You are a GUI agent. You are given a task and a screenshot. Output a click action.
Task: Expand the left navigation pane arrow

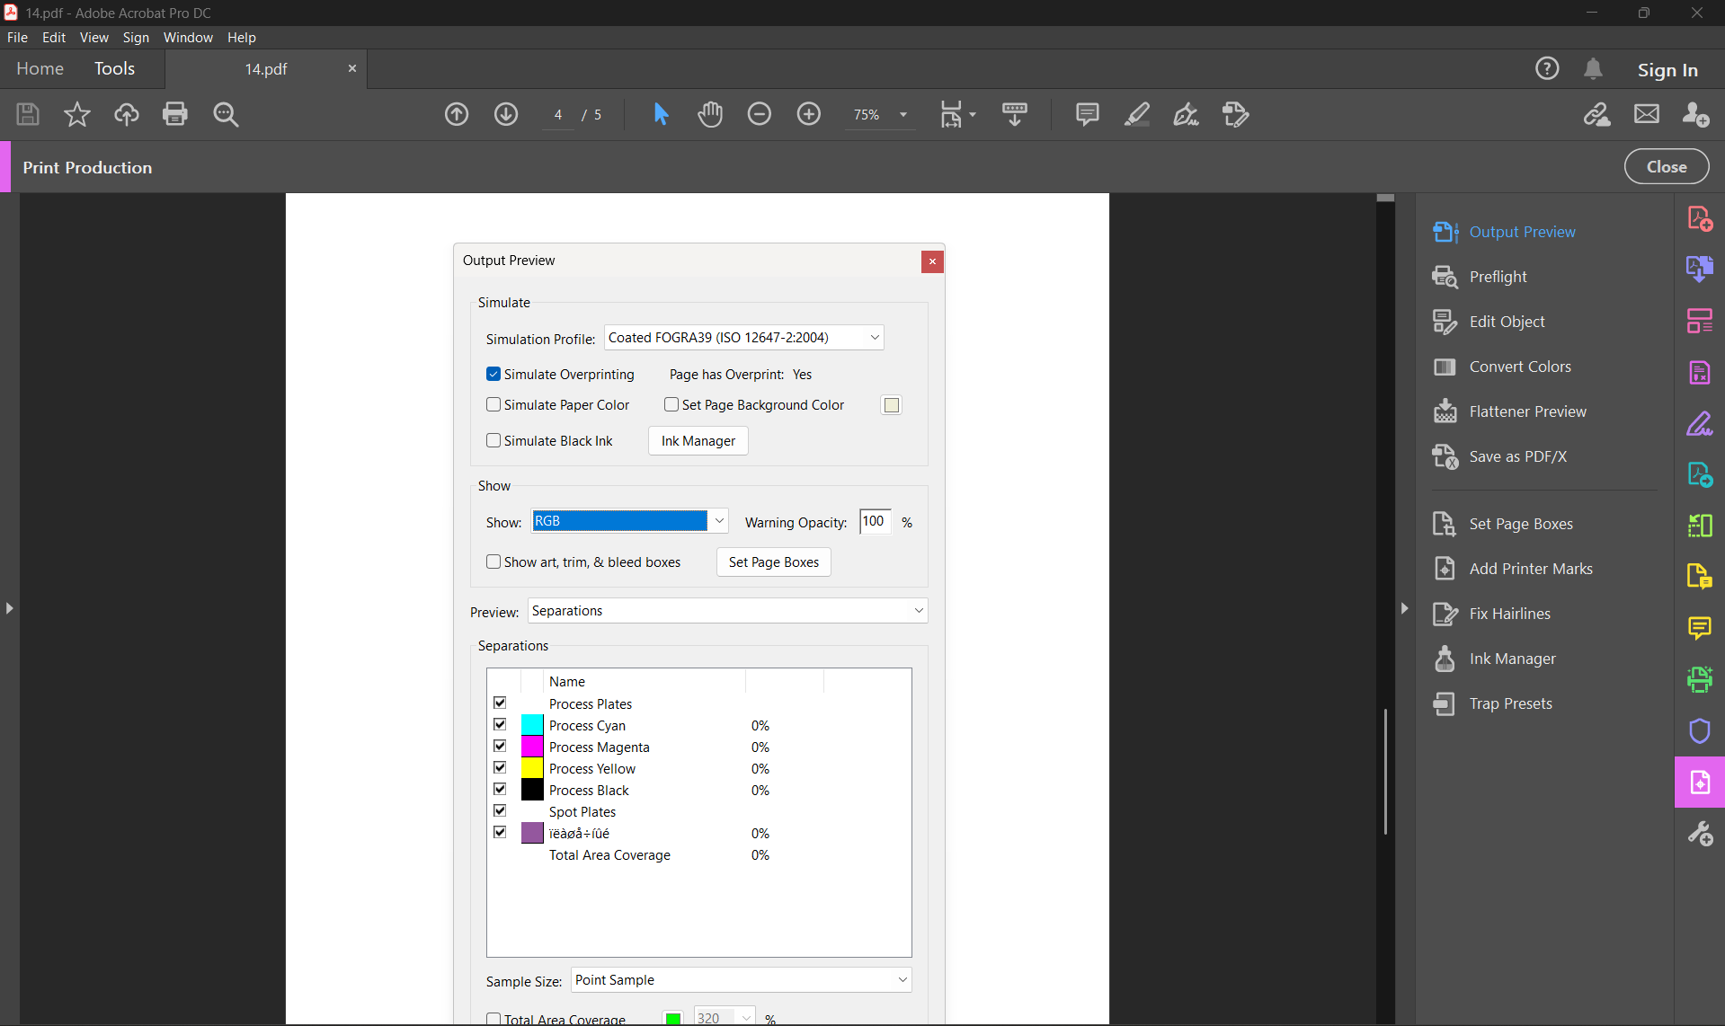pyautogui.click(x=9, y=608)
